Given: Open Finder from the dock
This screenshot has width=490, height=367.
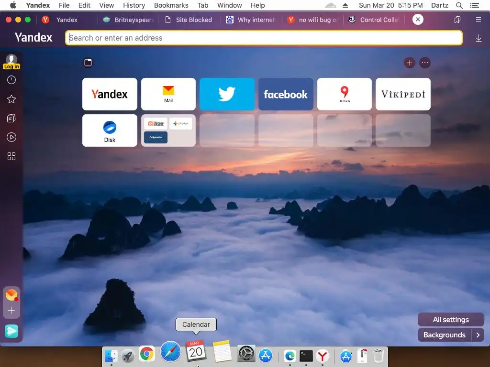Looking at the screenshot, I should tap(111, 356).
